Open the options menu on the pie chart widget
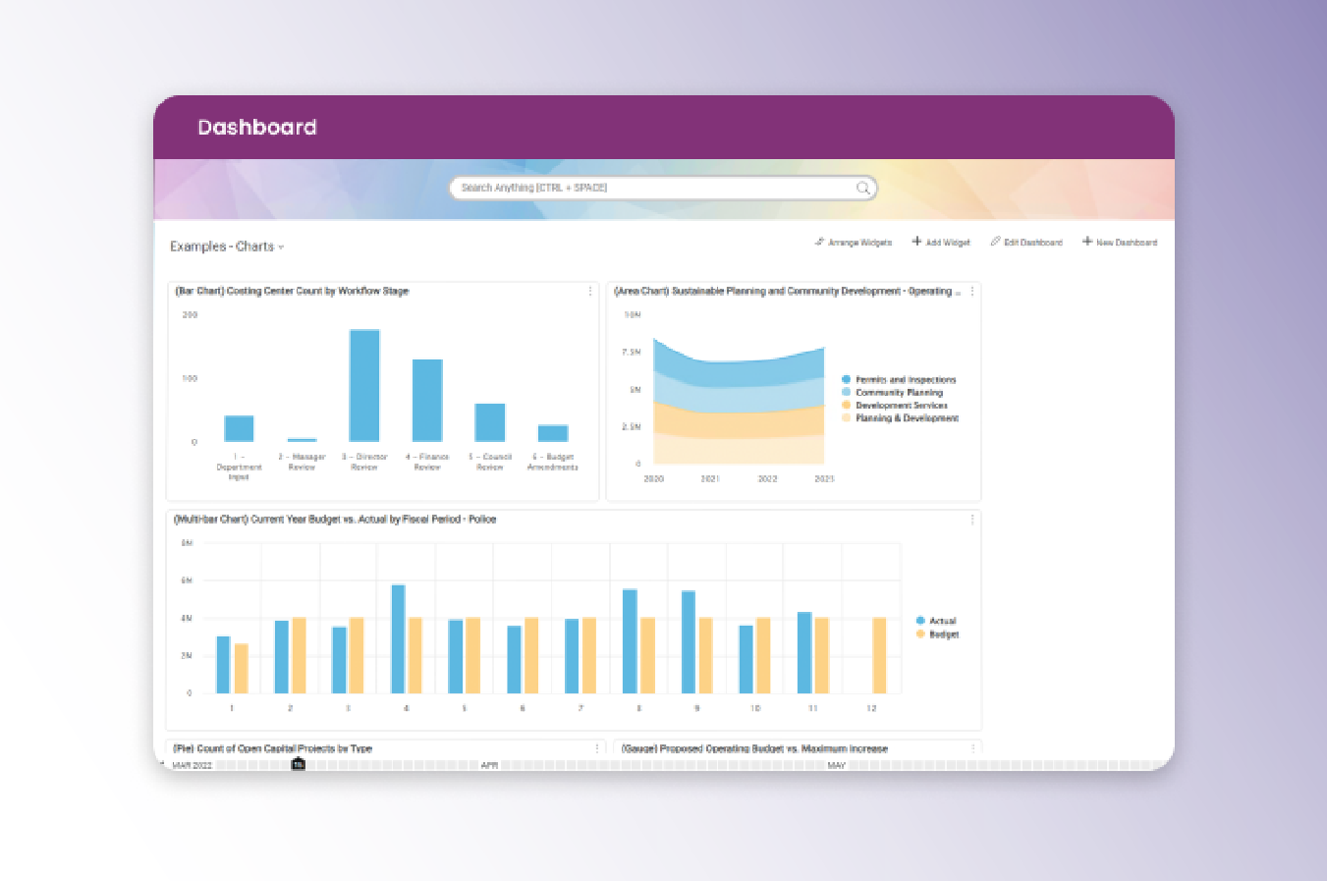 pos(599,747)
